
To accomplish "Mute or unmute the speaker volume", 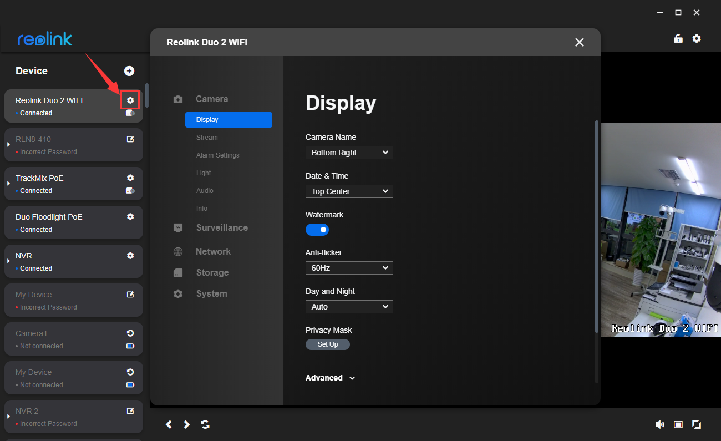I will 660,424.
